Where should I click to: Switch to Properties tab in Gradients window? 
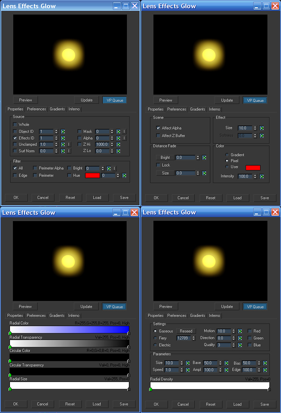(x=15, y=316)
